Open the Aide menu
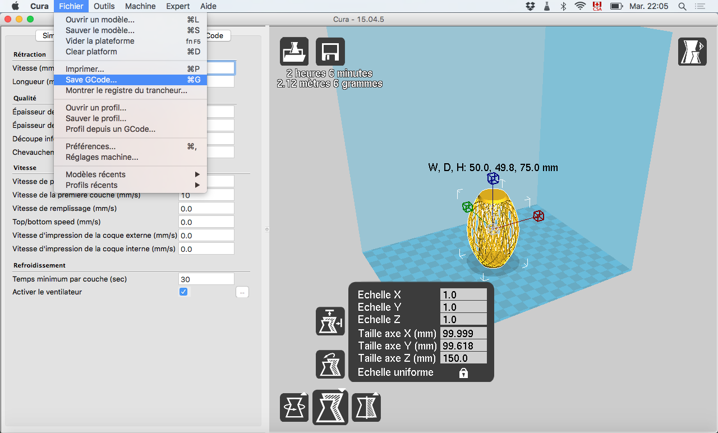 [x=208, y=6]
